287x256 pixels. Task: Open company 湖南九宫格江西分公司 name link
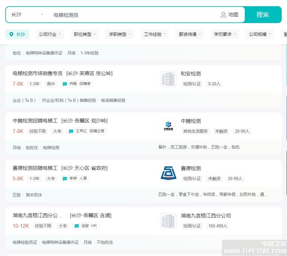click(x=206, y=216)
